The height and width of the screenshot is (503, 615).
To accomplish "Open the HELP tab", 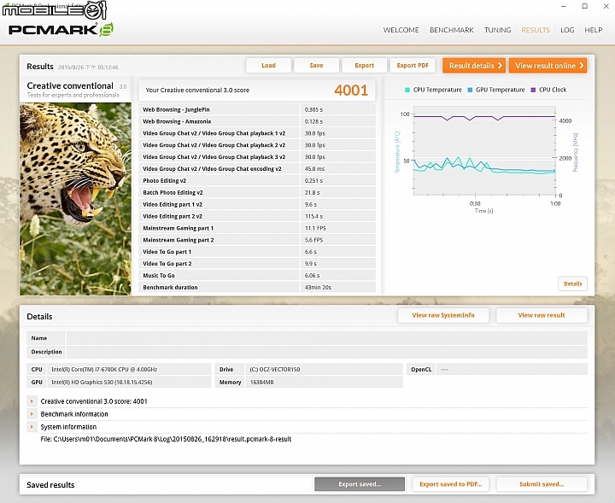I will (593, 30).
